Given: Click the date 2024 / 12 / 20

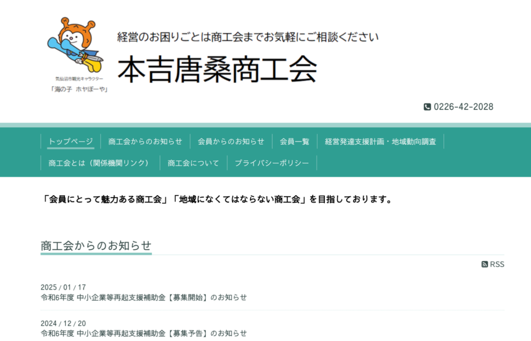Looking at the screenshot, I should click(63, 323).
